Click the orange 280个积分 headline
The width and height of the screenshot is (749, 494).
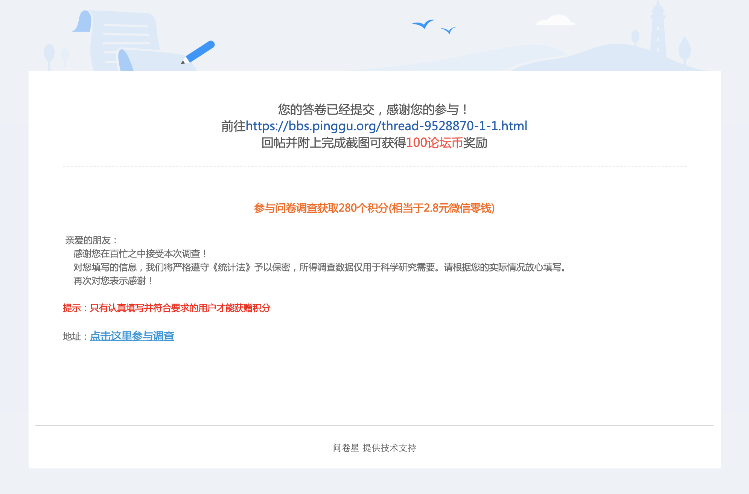tap(374, 208)
